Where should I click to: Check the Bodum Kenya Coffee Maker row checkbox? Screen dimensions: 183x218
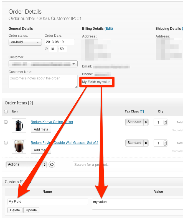pos(6,122)
